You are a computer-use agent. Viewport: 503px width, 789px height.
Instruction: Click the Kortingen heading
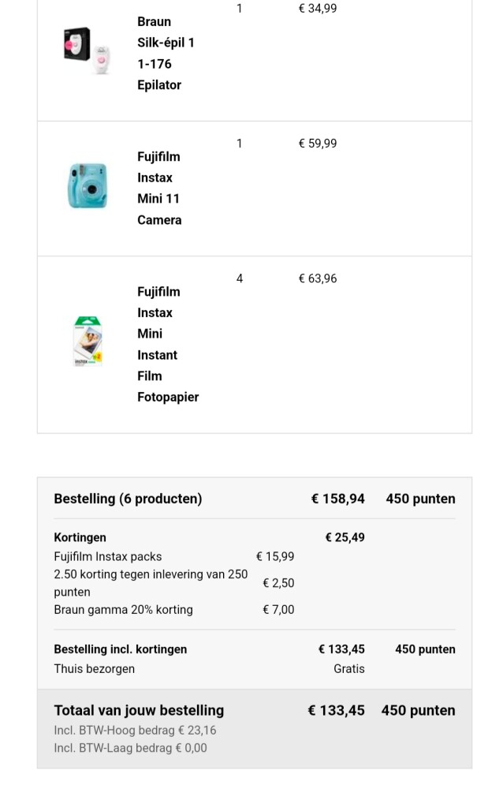click(80, 537)
